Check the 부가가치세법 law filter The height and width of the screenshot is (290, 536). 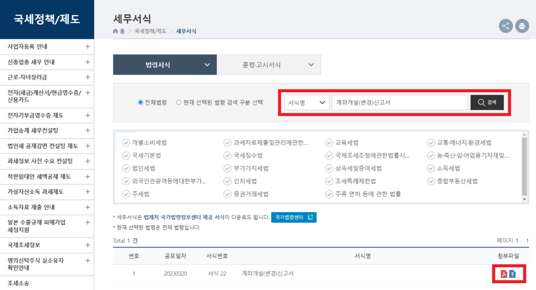[x=227, y=169]
